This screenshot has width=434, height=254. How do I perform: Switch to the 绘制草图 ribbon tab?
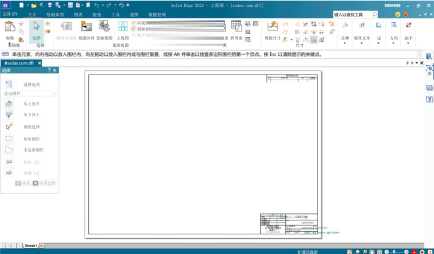pos(55,14)
